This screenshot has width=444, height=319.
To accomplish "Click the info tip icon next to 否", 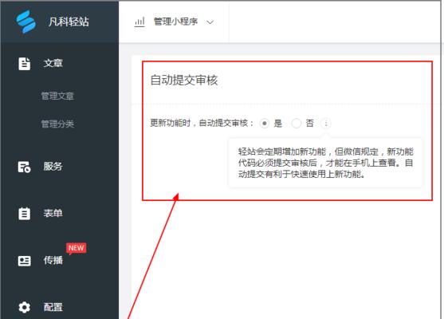I will point(326,124).
